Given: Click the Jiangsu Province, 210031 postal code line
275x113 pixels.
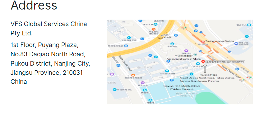Looking at the screenshot, I should coord(47,72).
